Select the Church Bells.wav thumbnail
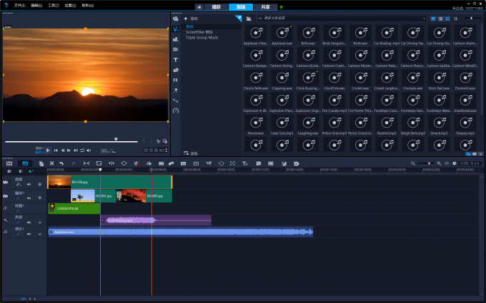Image resolution: width=486 pixels, height=303 pixels. pos(256,79)
